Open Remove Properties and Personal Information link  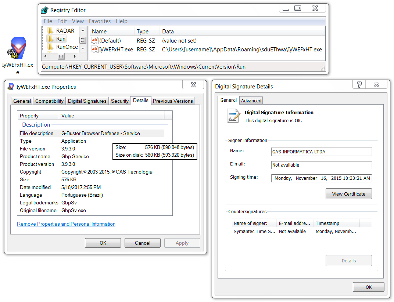click(66, 224)
